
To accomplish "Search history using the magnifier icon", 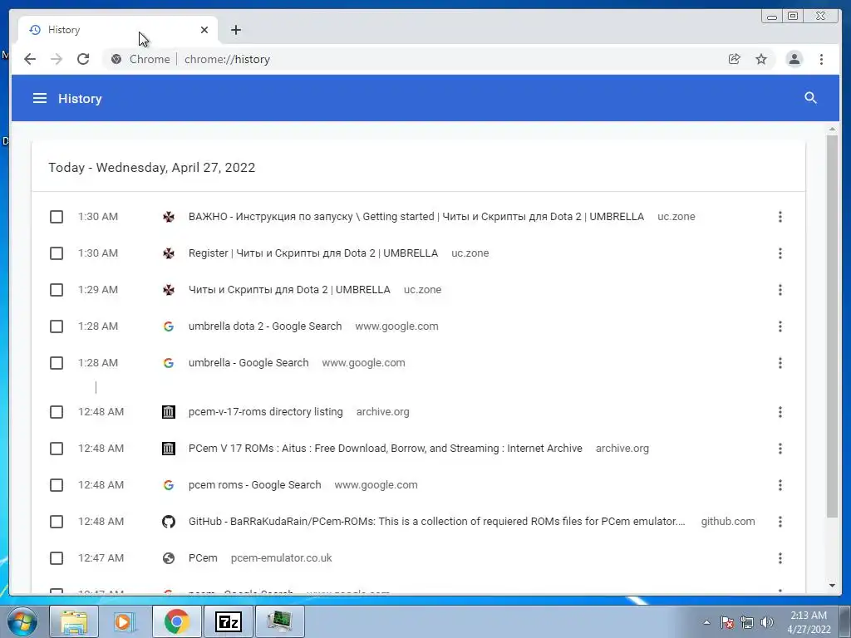I will point(810,98).
